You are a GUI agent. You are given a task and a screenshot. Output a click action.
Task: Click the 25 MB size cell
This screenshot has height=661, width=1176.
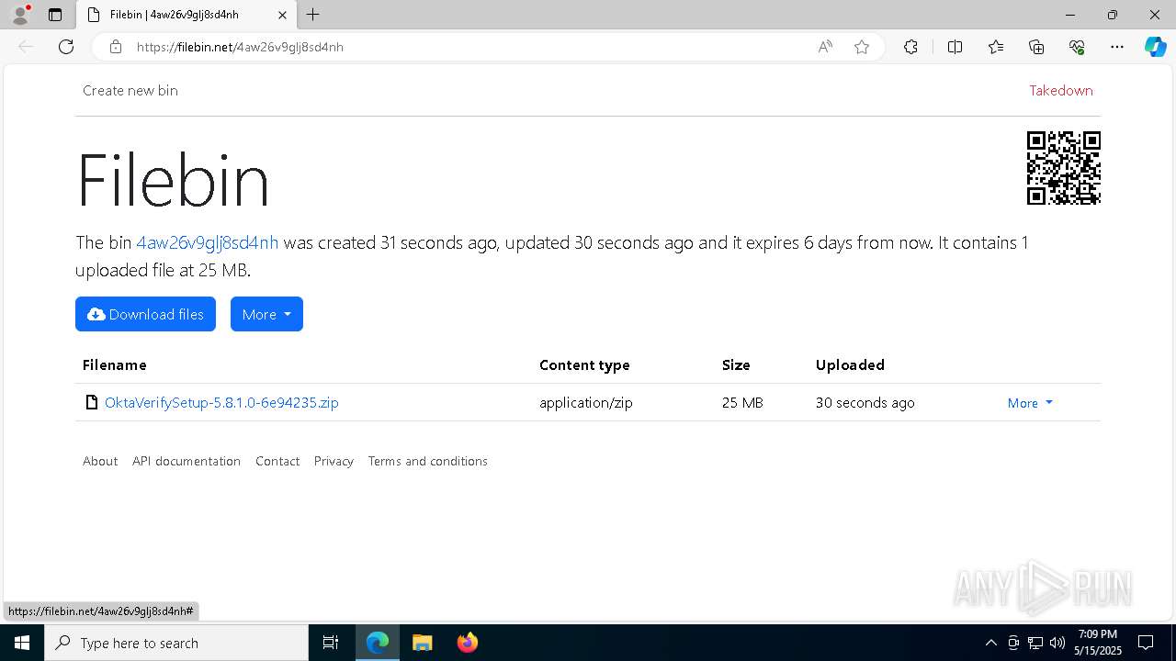(x=742, y=402)
